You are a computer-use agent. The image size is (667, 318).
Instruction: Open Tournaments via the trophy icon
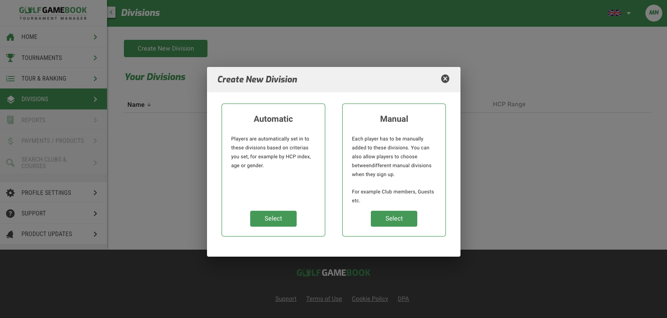[x=10, y=57]
